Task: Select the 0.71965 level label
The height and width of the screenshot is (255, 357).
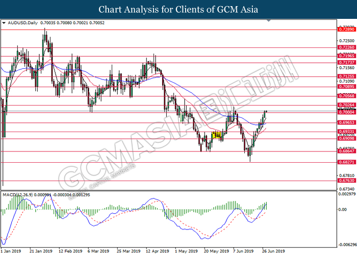Action: tap(347, 56)
